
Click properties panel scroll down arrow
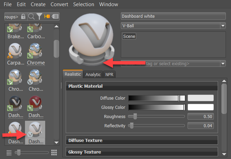pyautogui.click(x=224, y=154)
